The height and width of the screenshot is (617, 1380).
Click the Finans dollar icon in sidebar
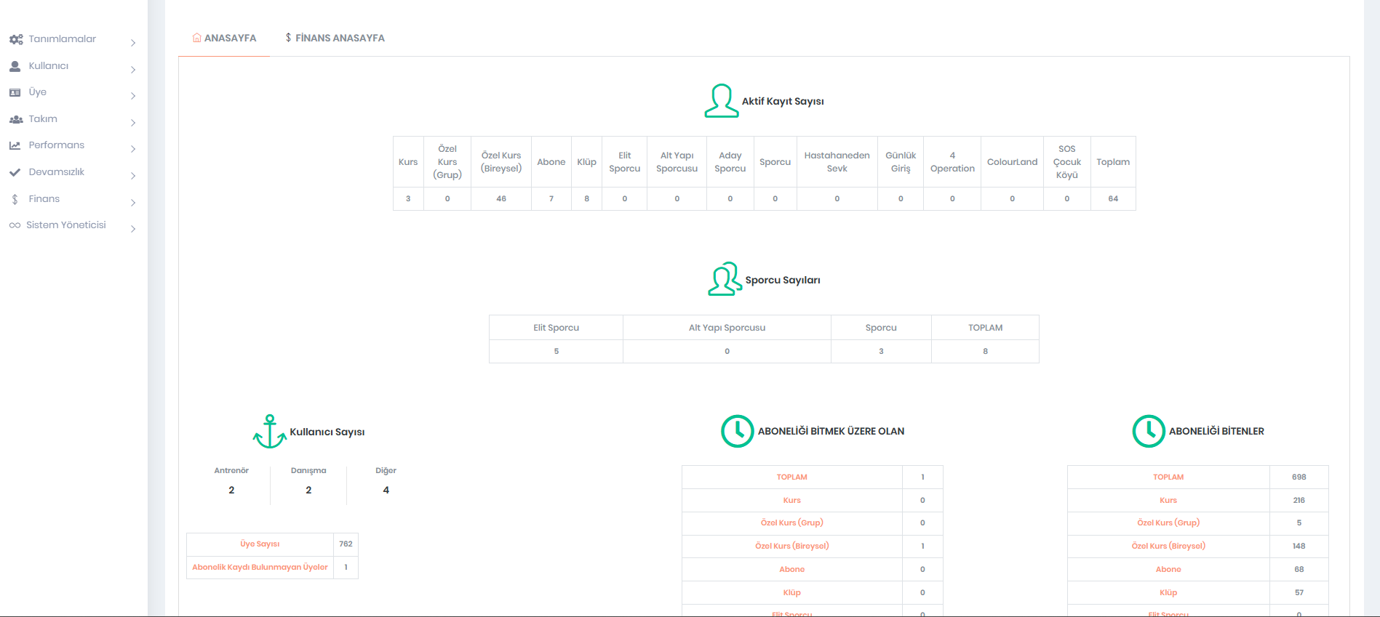pos(15,199)
